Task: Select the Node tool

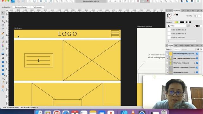Action: point(3,21)
